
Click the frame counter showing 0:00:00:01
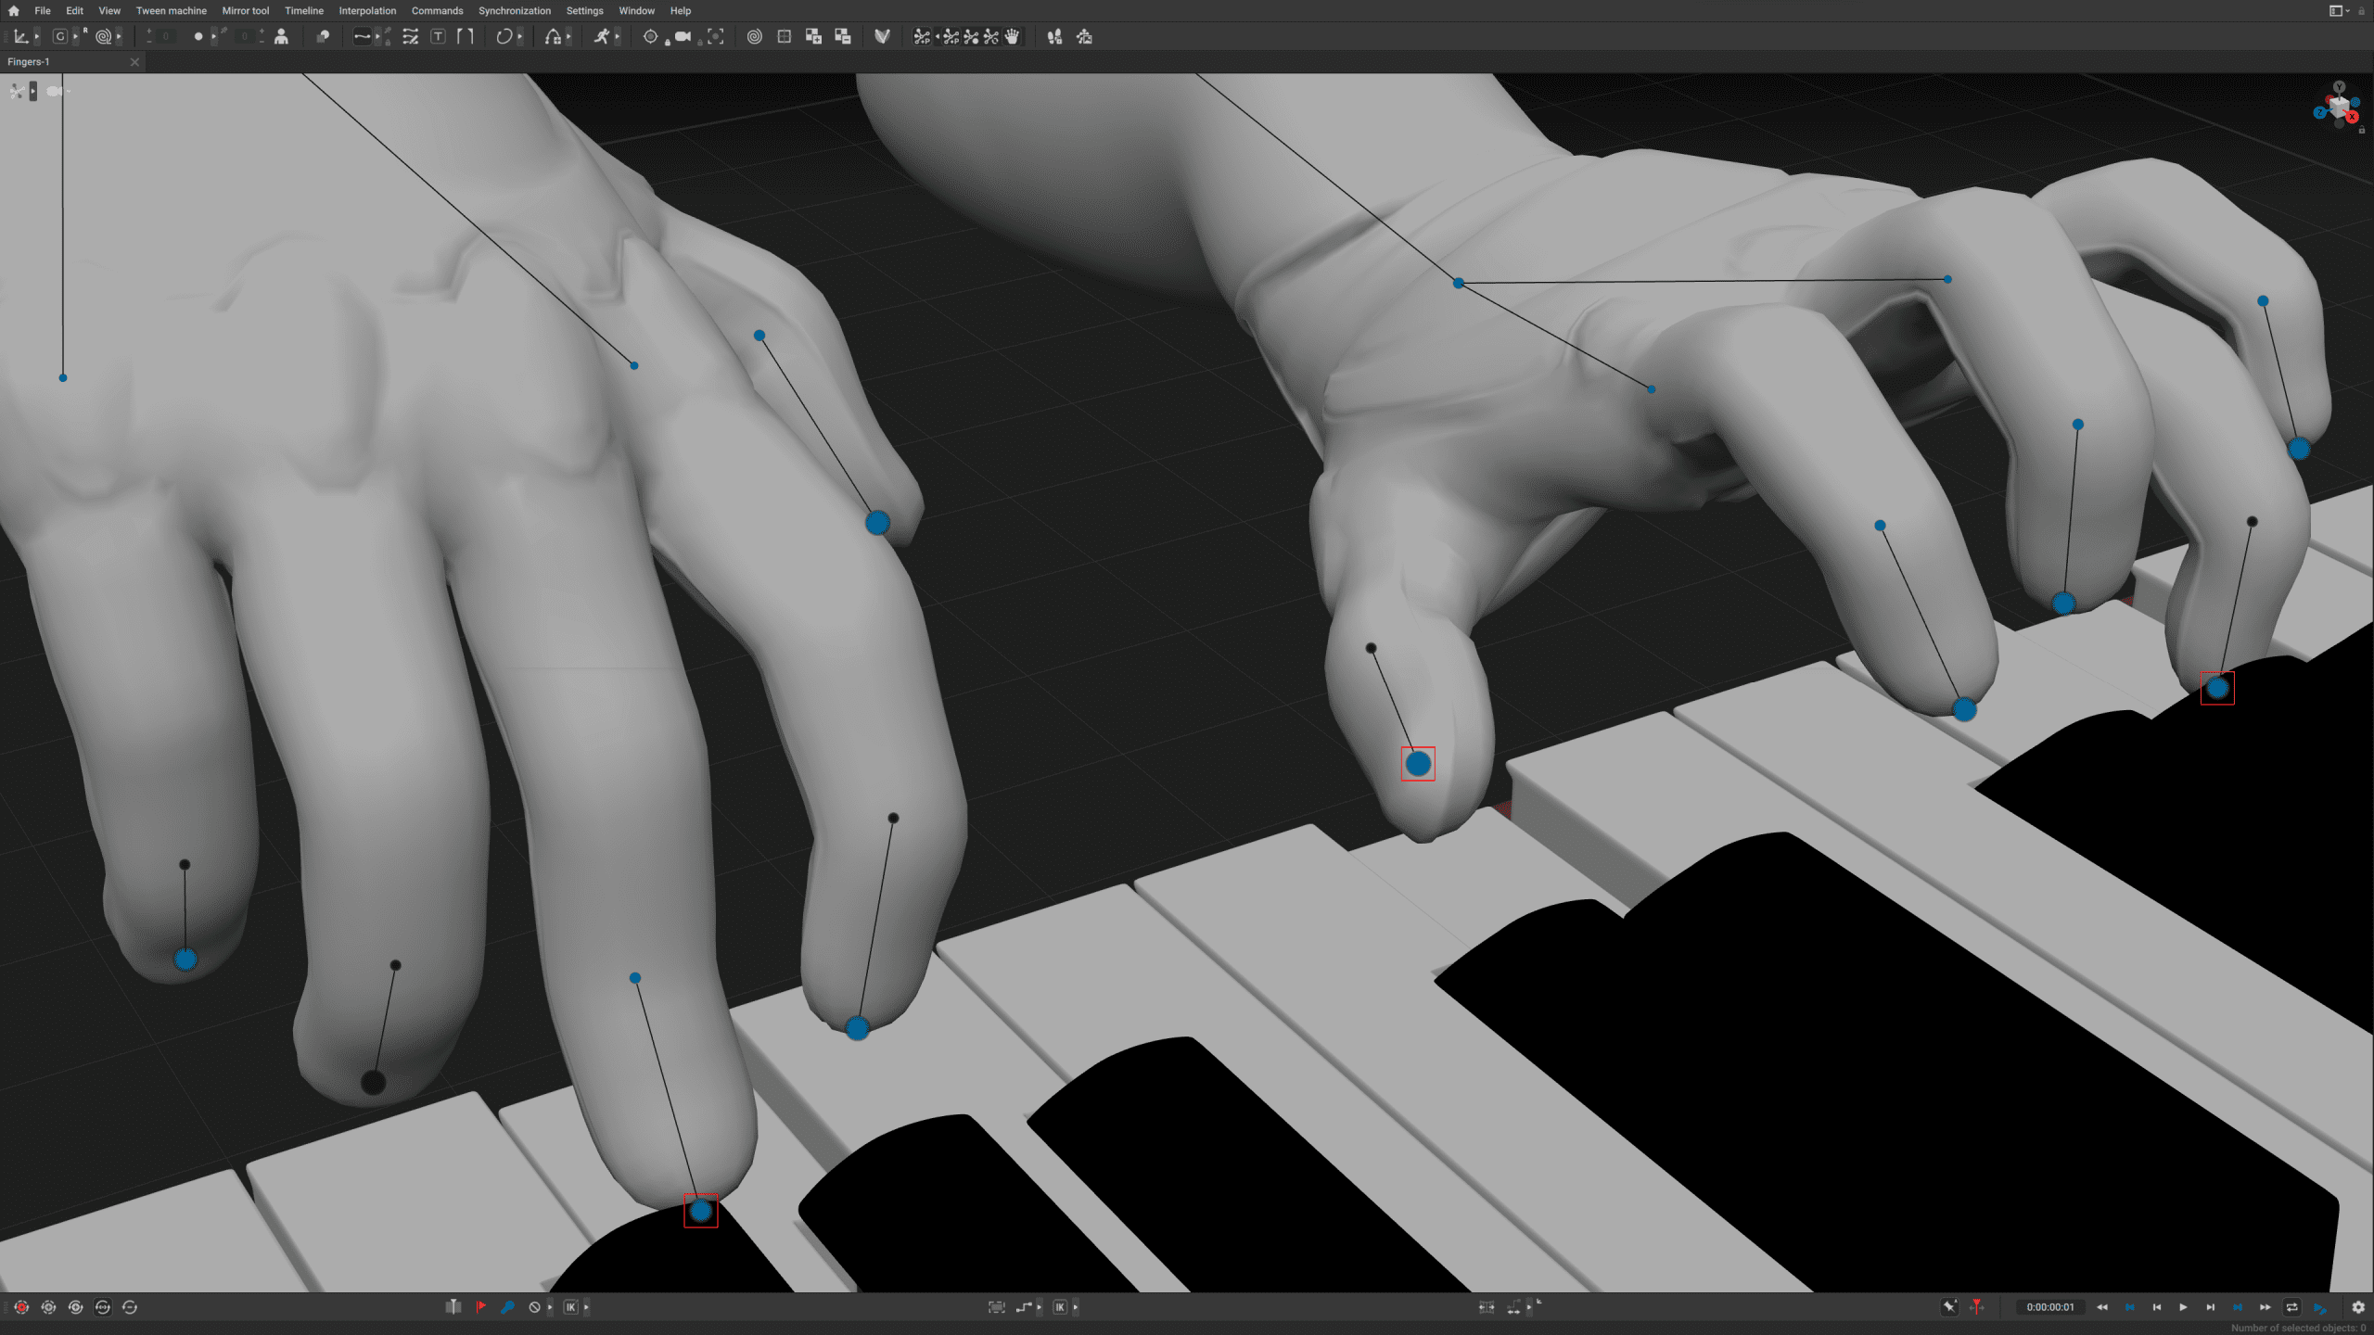pos(2050,1307)
